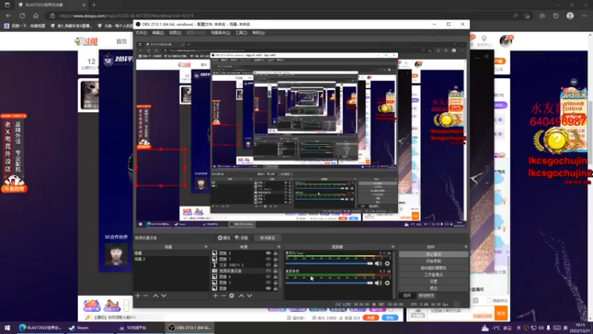
Task: Select 场景 2 in scenes list
Action: [x=171, y=259]
